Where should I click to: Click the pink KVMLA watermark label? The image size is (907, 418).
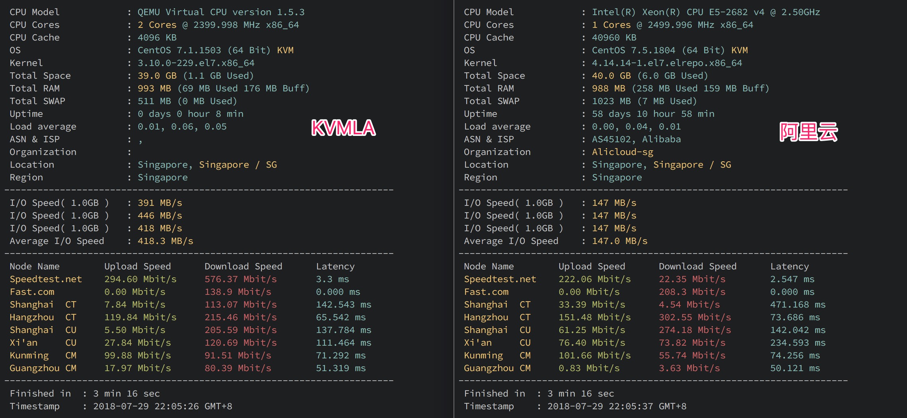pos(343,128)
